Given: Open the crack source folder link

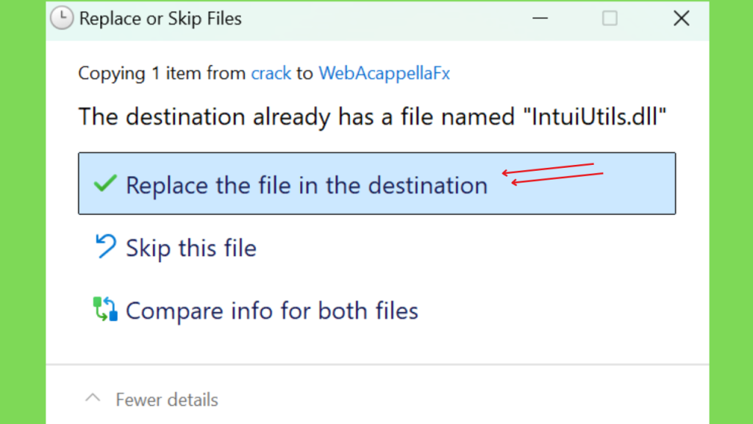Looking at the screenshot, I should 271,73.
